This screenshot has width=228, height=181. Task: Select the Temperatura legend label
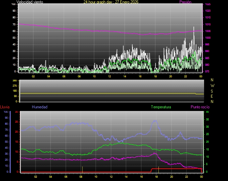(x=161, y=107)
